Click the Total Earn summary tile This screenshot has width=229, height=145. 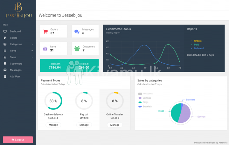point(55,66)
